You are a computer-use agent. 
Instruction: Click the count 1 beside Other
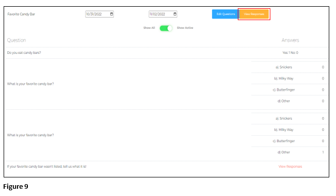click(323, 152)
